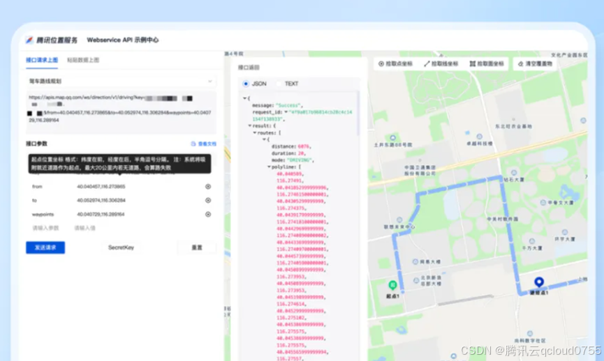Click the mode value "DRIVING"
This screenshot has width=604, height=361.
tap(299, 160)
